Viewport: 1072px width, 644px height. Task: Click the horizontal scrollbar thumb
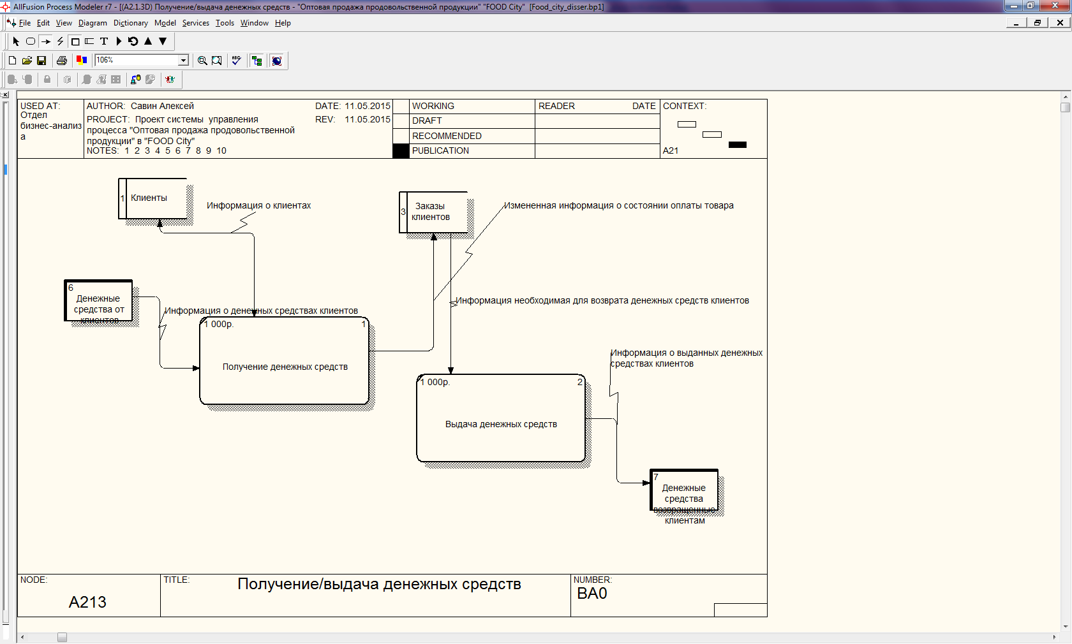(x=62, y=638)
